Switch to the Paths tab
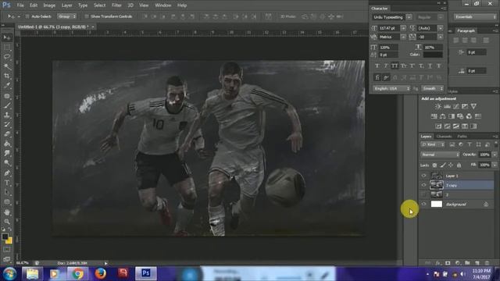Screen dimensions: 500x281 click(462, 137)
